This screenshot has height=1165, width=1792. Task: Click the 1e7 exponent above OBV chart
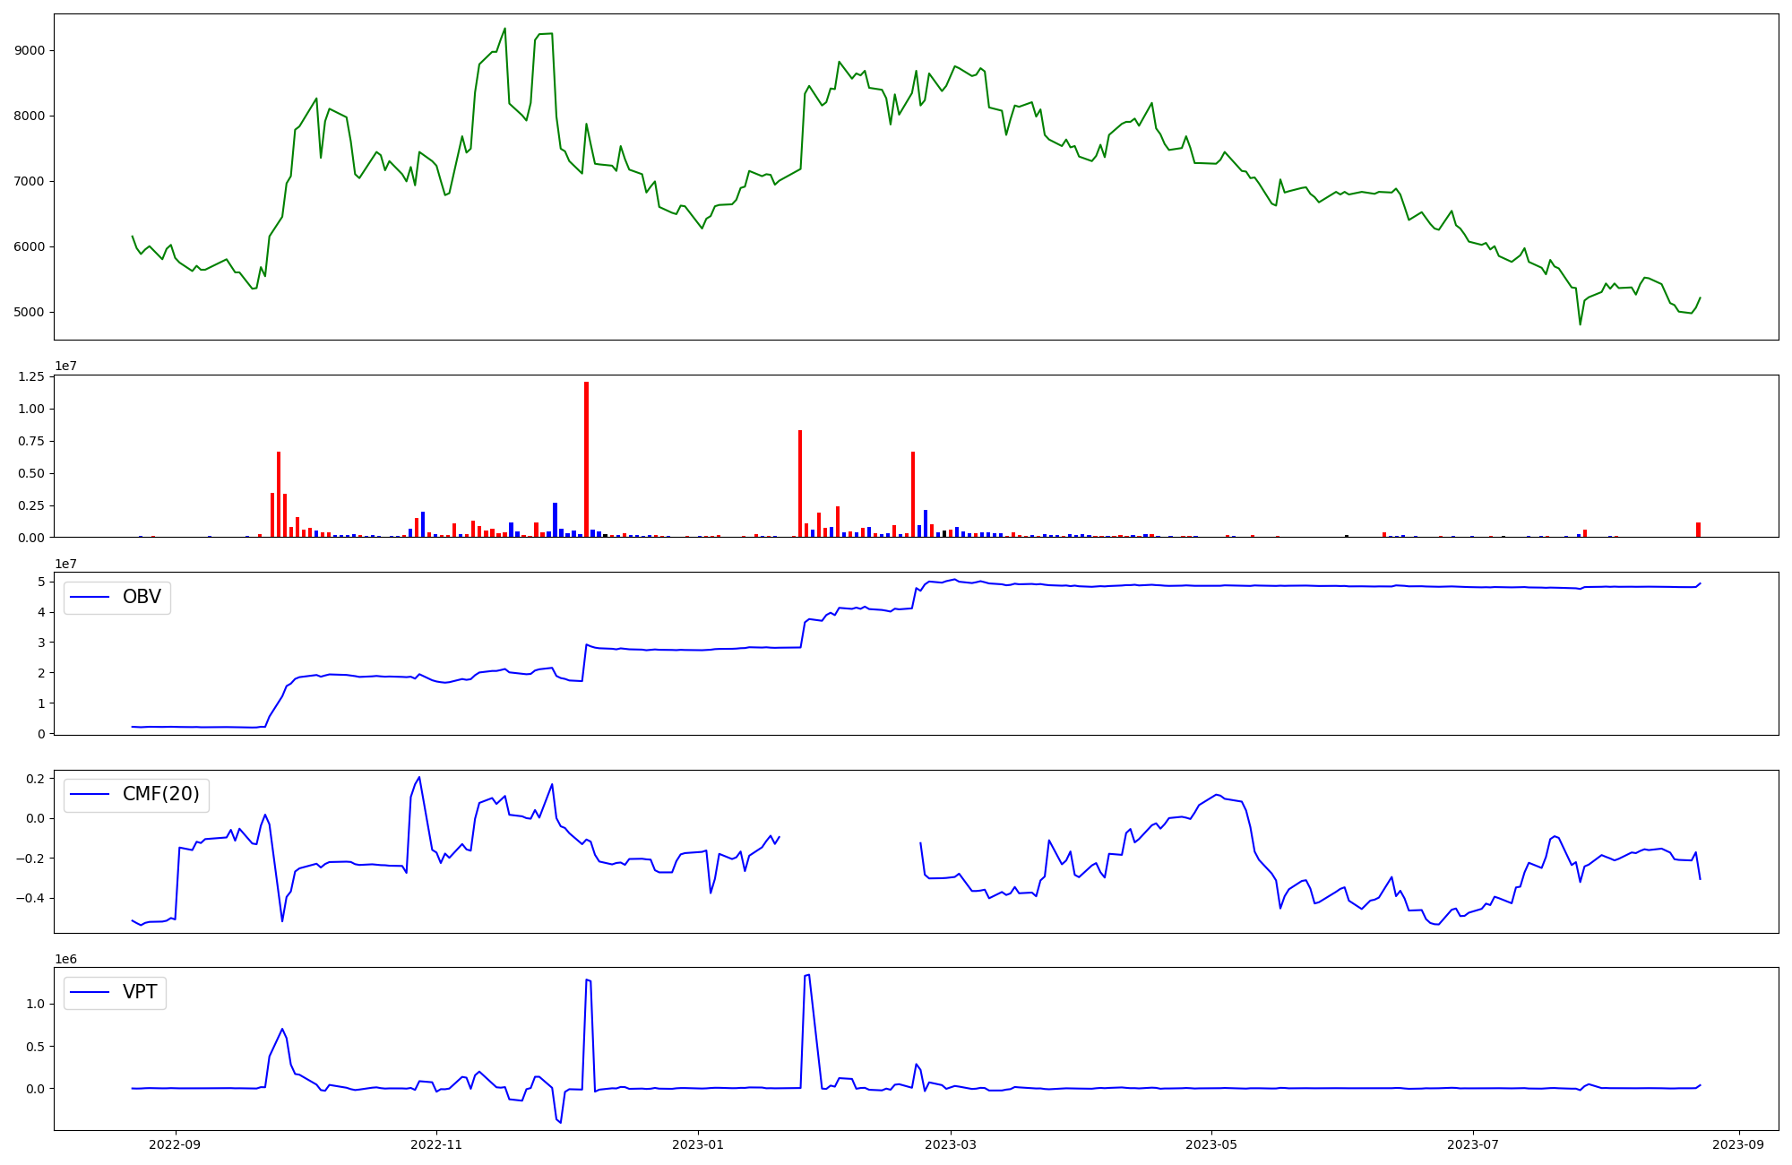[x=65, y=564]
